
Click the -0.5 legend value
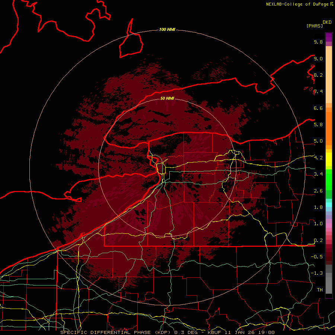tap(317, 256)
